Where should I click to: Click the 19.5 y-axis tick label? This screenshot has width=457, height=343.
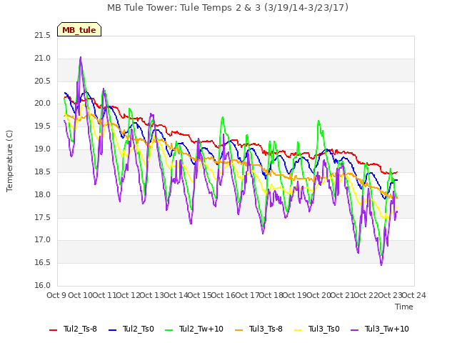point(43,126)
